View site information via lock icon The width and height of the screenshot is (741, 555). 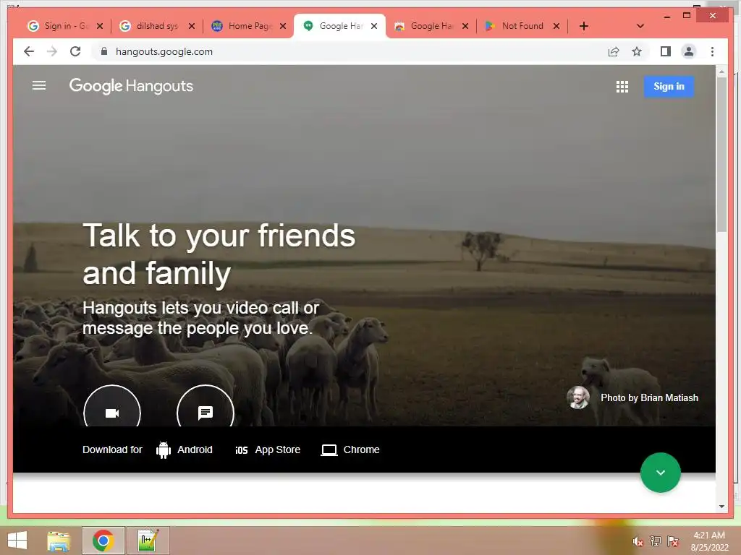click(x=104, y=51)
